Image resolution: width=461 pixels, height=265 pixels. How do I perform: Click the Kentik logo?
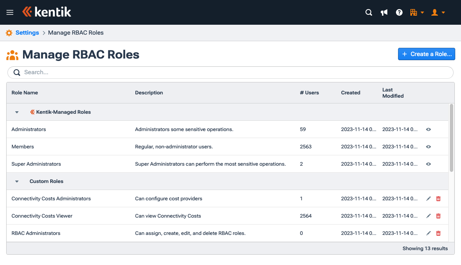(47, 12)
